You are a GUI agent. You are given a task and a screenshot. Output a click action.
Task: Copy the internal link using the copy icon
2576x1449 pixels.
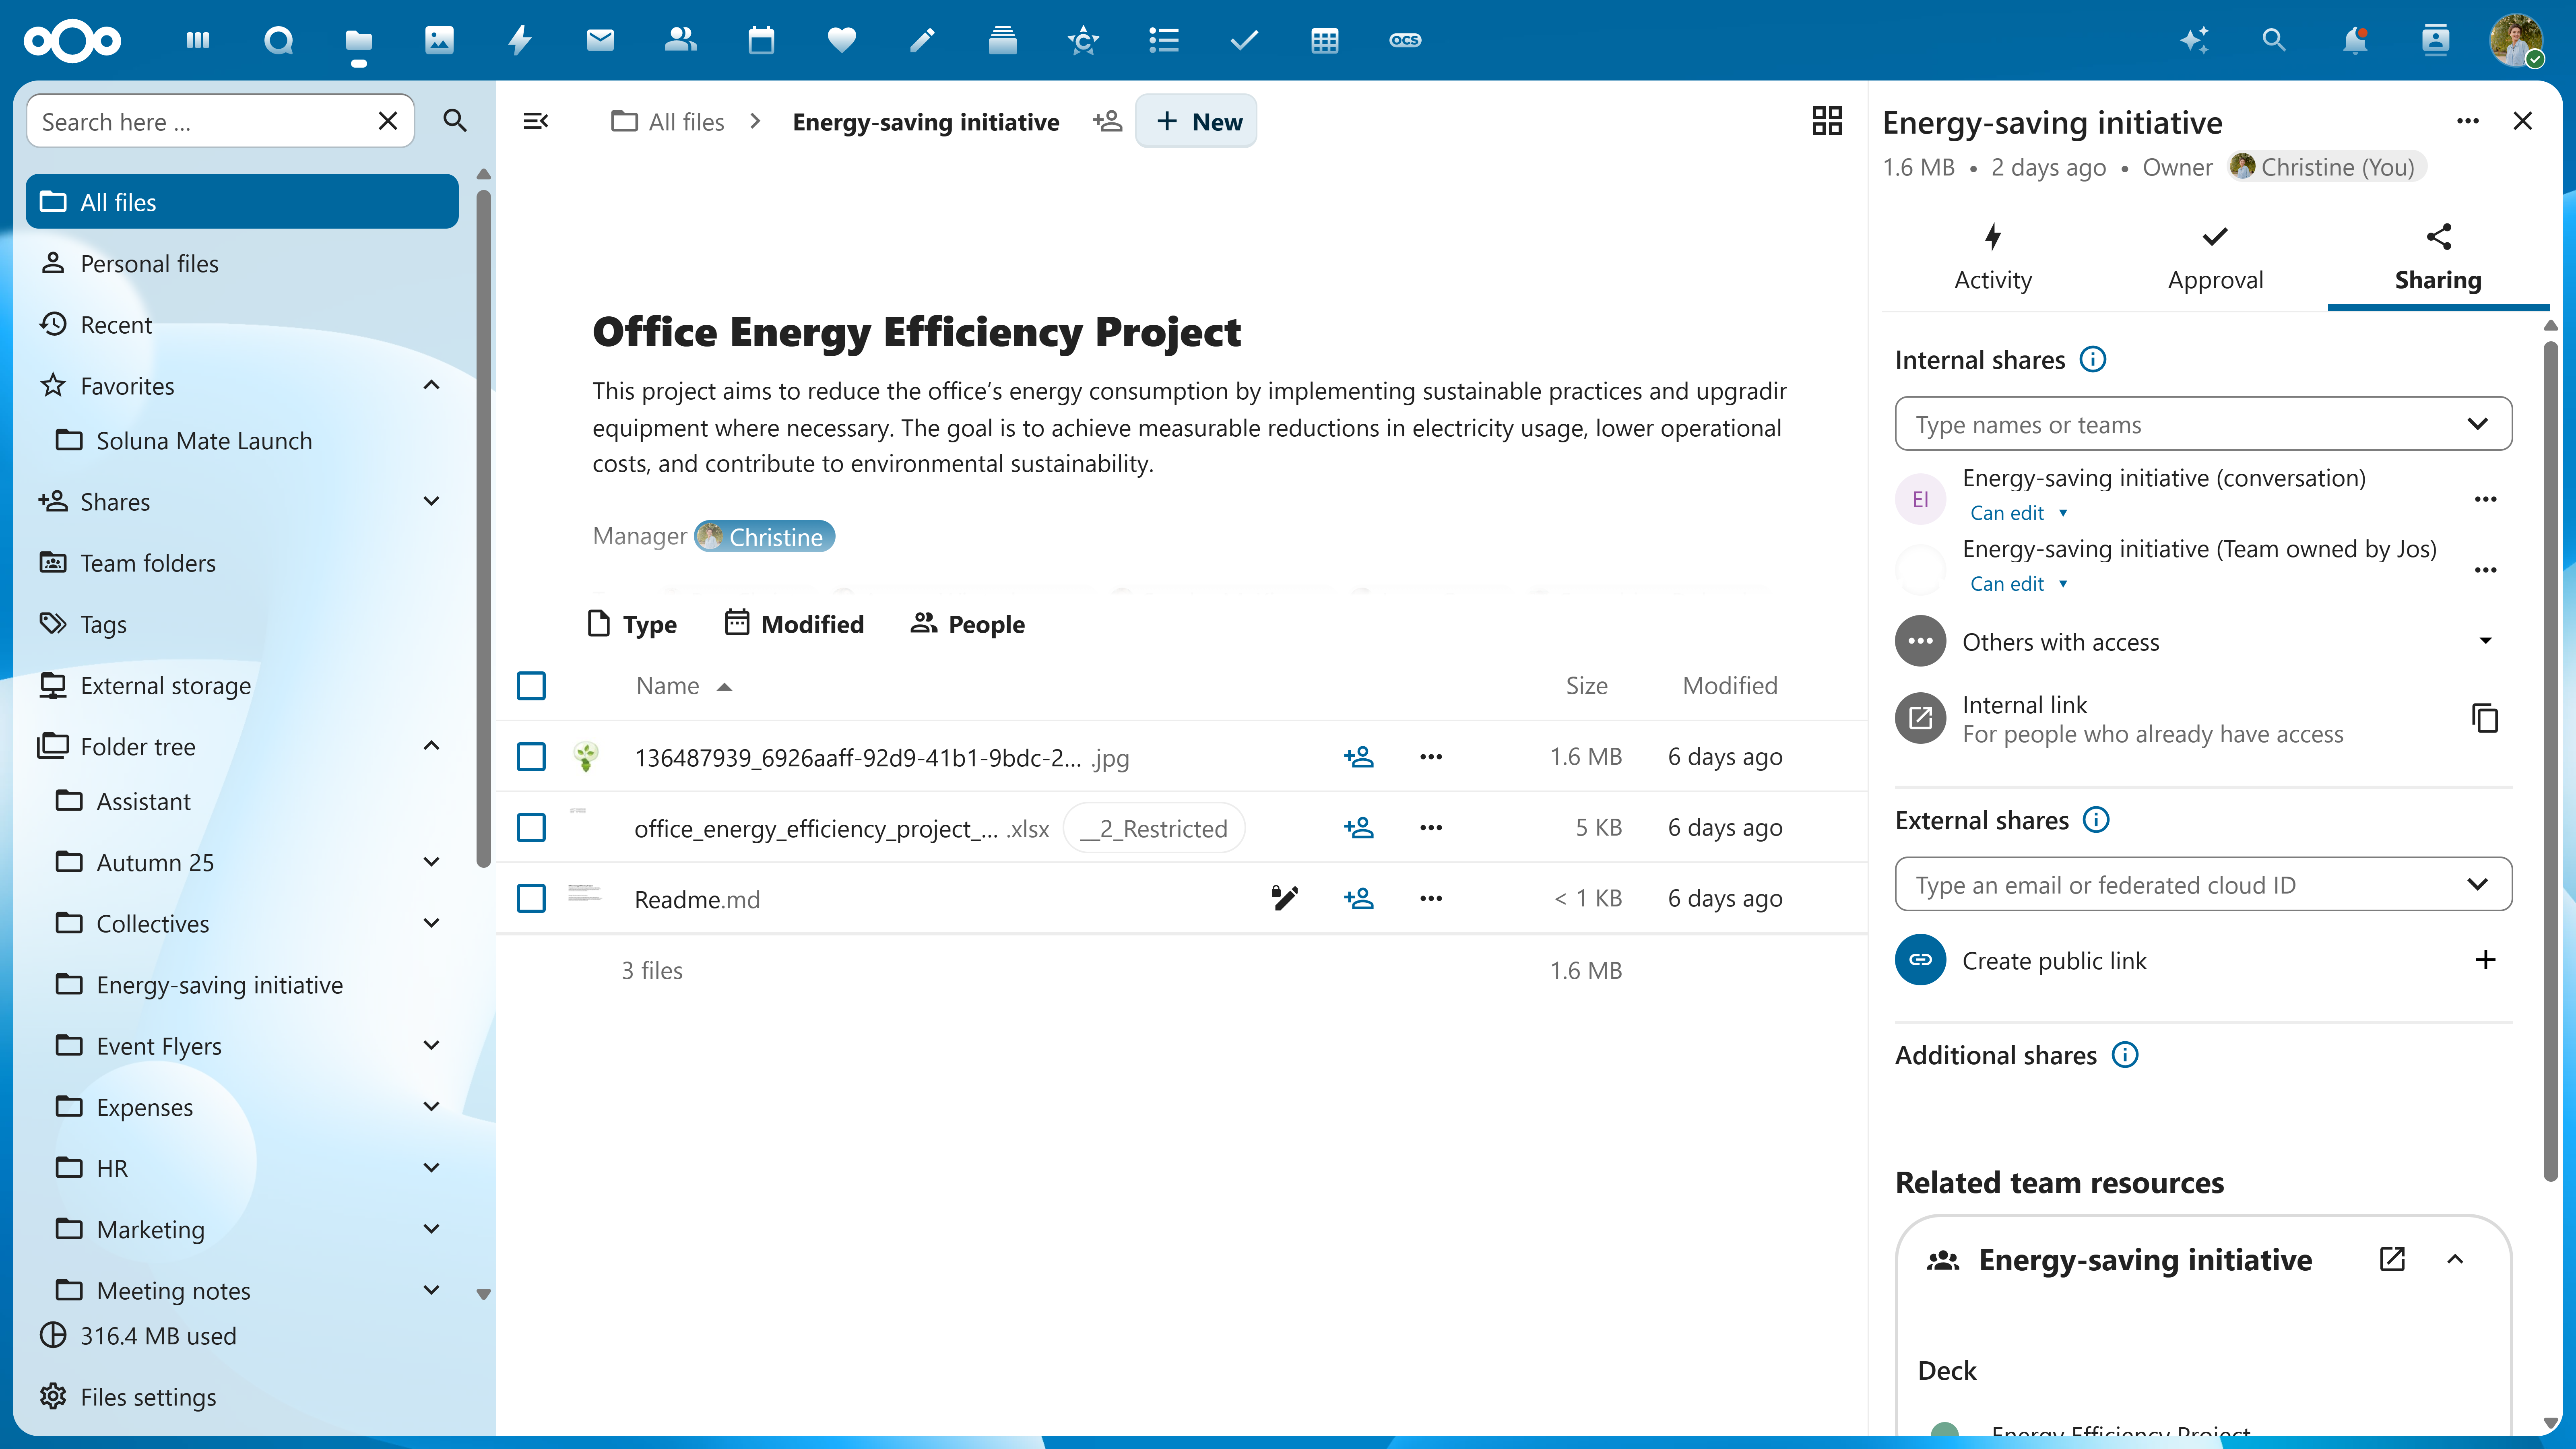coord(2486,718)
